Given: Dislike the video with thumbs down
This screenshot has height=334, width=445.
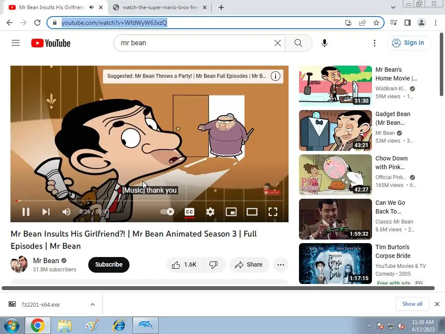Looking at the screenshot, I should tap(214, 265).
